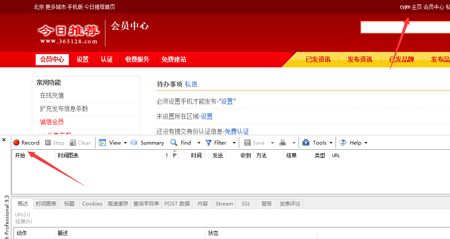Image resolution: width=450 pixels, height=239 pixels.
Task: Click the Tools toolbox icon
Action: point(306,142)
